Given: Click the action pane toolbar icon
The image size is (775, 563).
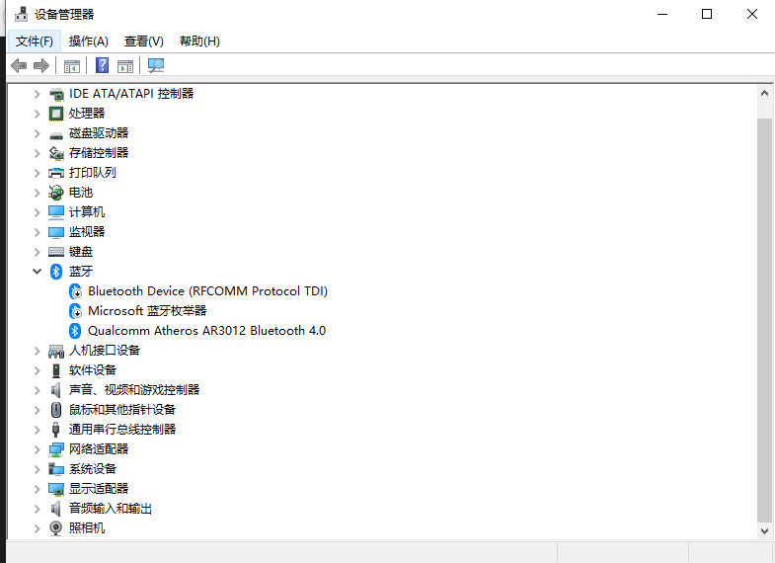Looking at the screenshot, I should 125,66.
